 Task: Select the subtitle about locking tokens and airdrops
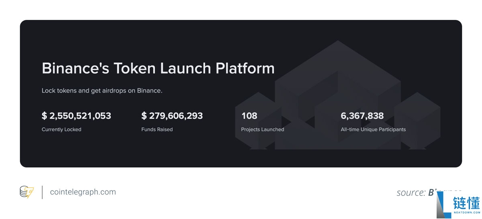tap(102, 91)
